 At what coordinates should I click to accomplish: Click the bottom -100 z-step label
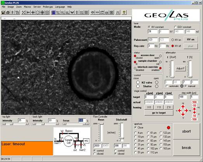point(194,119)
